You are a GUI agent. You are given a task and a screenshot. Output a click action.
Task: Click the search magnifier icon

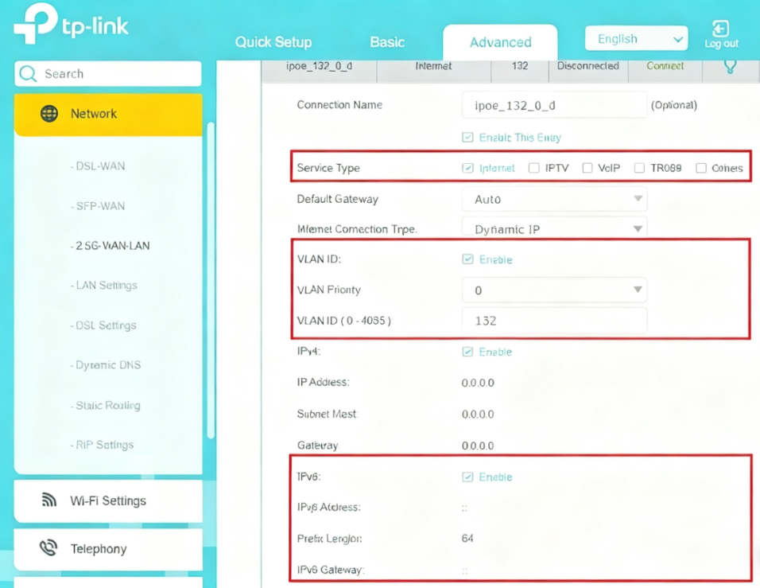[x=27, y=73]
